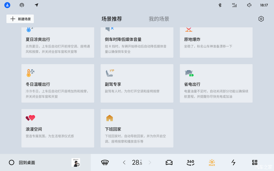Tap the double hearts icon
274x171 pixels.
tap(31, 118)
